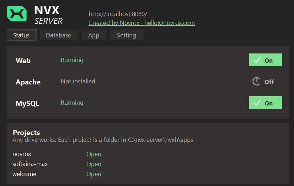Click the Apache service label
Viewport: 294px width, 186px height.
tap(28, 82)
